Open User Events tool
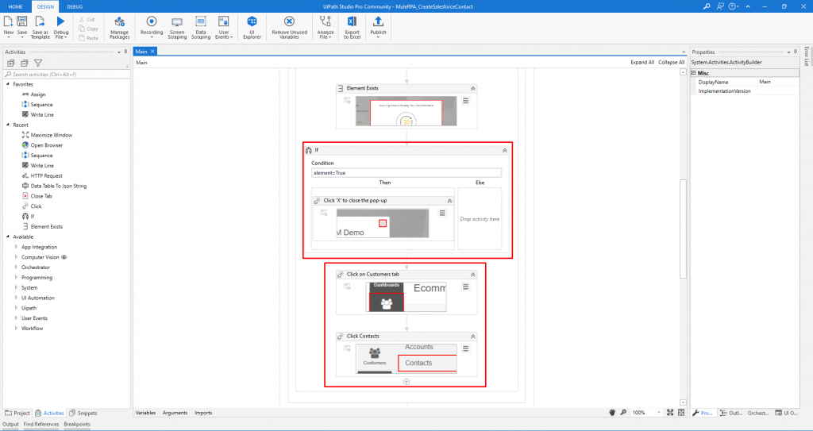 [x=223, y=27]
